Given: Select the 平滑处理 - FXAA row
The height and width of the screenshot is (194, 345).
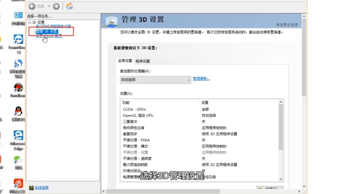Looking at the screenshot, I should click(200, 140).
